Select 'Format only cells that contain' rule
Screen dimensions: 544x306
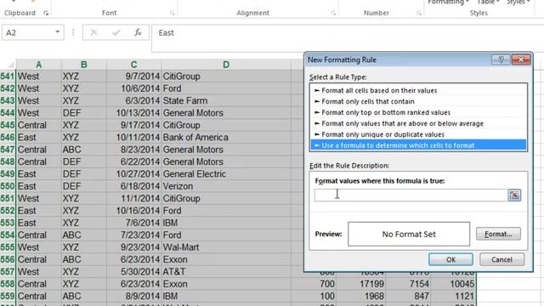pyautogui.click(x=418, y=101)
